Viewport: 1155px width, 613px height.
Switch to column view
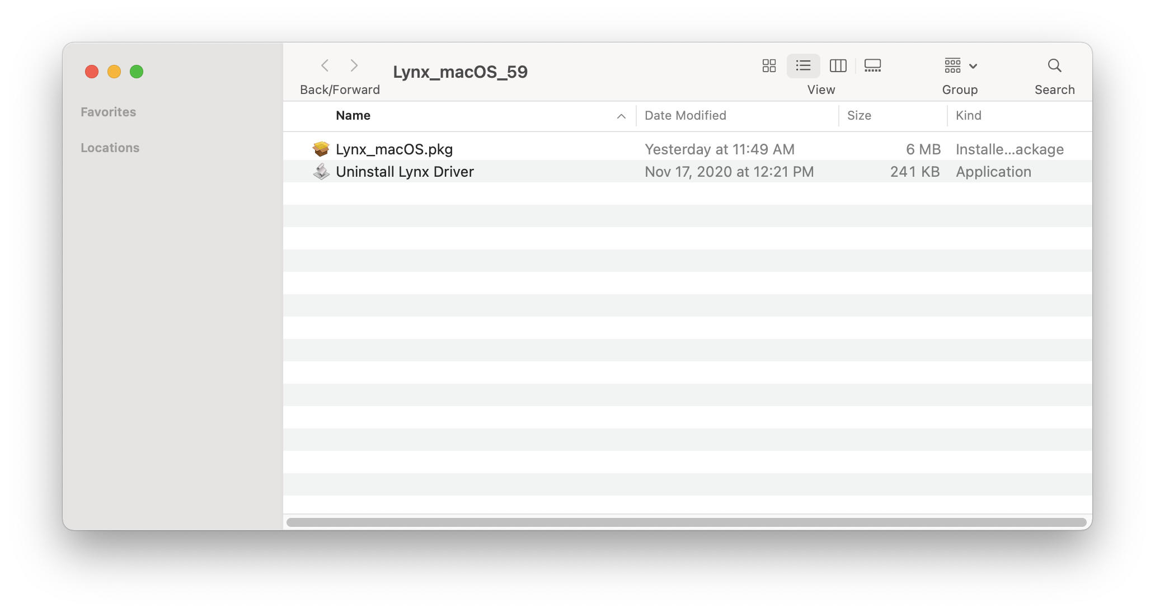[838, 66]
